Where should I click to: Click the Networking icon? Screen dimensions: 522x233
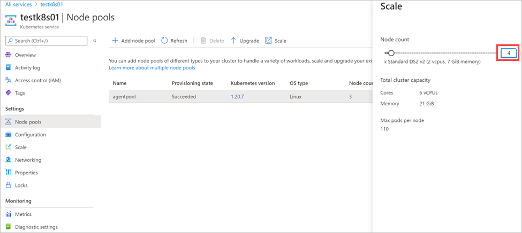pos(8,160)
